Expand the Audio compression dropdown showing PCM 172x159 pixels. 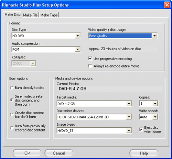tap(46, 49)
